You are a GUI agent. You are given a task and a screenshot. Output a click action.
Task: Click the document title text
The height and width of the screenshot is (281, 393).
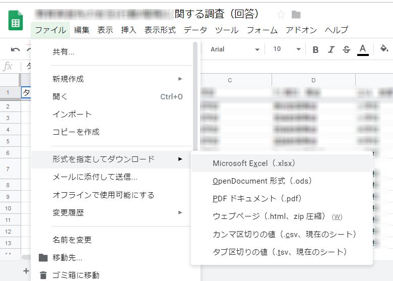pyautogui.click(x=147, y=14)
